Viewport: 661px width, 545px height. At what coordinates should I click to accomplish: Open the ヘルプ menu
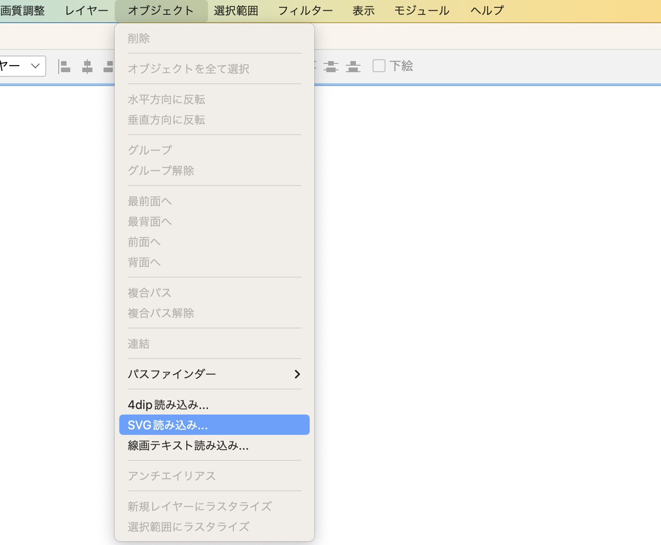tap(487, 11)
